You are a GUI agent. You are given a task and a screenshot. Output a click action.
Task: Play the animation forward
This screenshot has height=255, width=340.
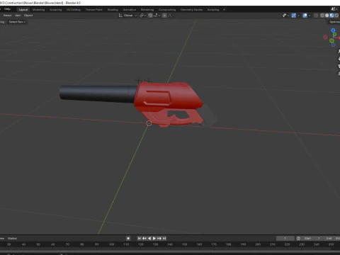[154, 239]
